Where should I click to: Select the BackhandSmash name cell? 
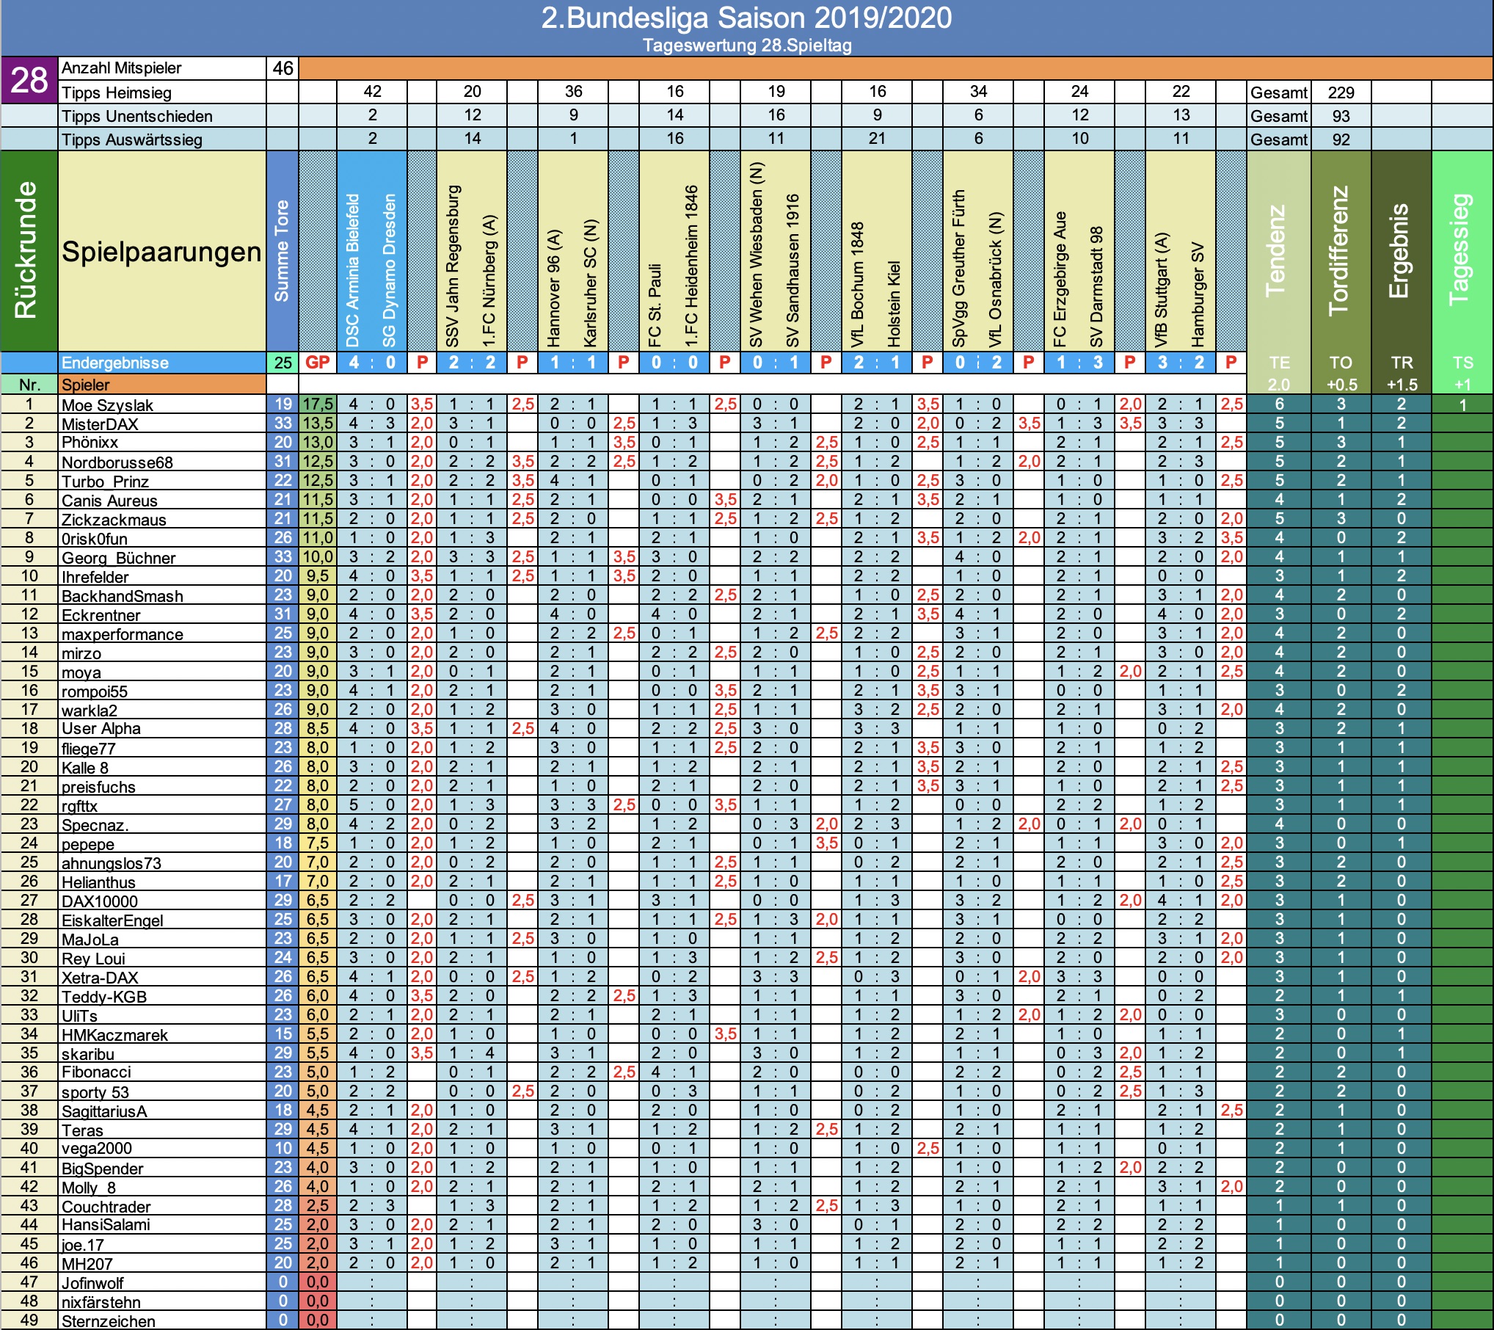pyautogui.click(x=162, y=595)
